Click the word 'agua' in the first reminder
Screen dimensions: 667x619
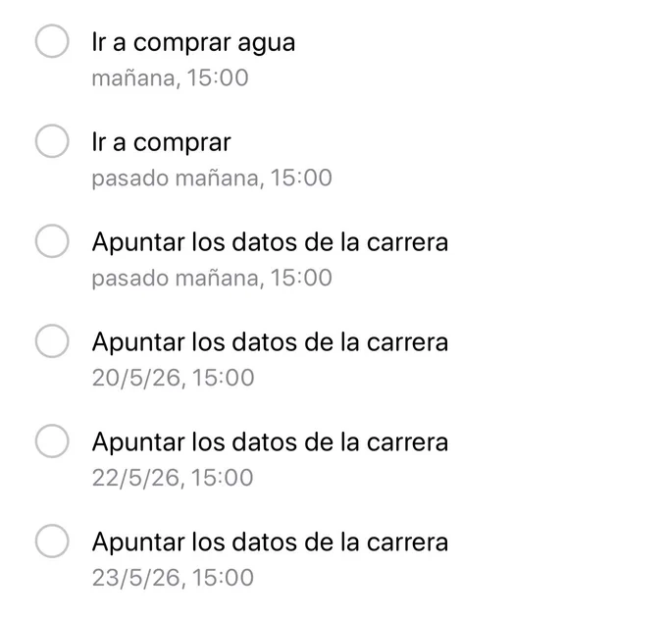coord(266,45)
